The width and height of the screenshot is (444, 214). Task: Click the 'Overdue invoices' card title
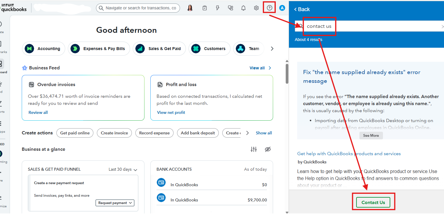(56, 85)
